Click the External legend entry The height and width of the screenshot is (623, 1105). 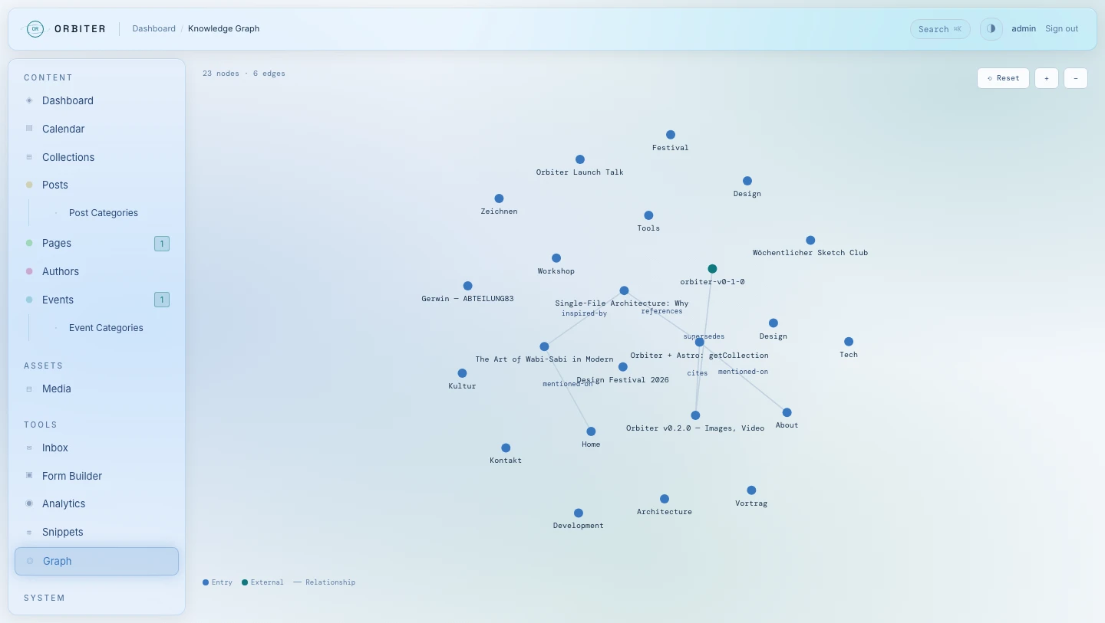pos(262,582)
